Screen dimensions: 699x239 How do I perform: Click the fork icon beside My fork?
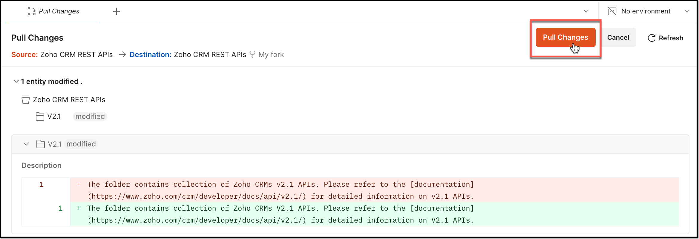pos(252,55)
